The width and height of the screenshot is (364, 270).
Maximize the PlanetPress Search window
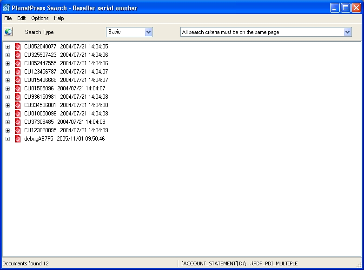345,8
